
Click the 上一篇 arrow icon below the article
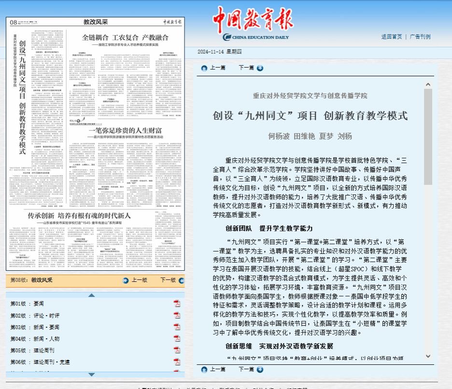pos(204,370)
